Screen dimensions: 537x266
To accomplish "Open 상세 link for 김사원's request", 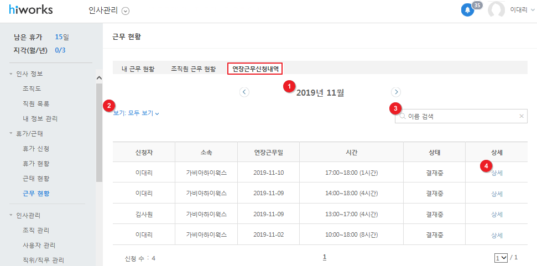I will coord(497,215).
